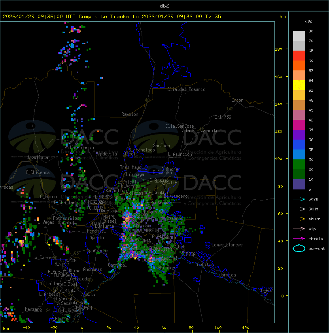Click the 'Agrelo' map label
This screenshot has height=333, width=329.
pos(96,238)
